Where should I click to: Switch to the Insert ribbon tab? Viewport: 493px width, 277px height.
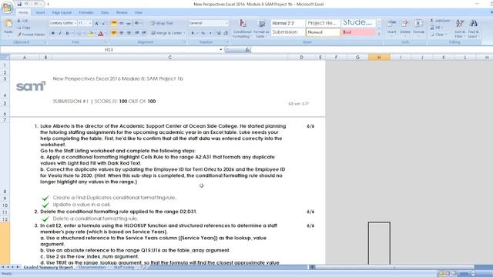(x=40, y=12)
